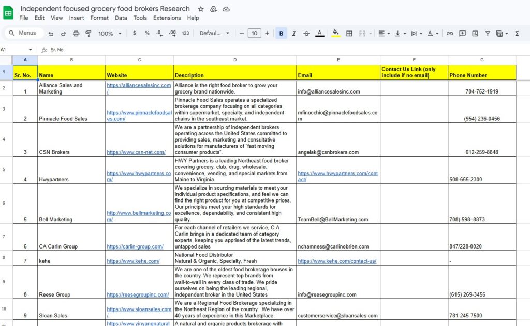Toggle italic formatting
Image resolution: width=530 pixels, height=326 pixels.
pos(294,33)
